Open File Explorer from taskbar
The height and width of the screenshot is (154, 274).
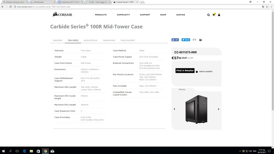pyautogui.click(x=31, y=151)
